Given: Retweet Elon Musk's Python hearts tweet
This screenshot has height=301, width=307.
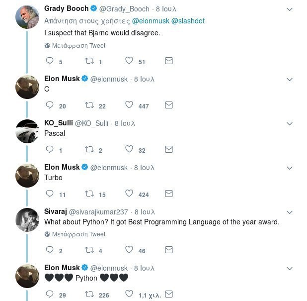Looking at the screenshot, I should click(89, 295).
